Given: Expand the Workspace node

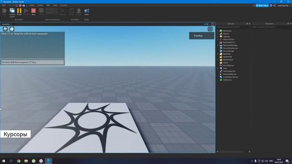Looking at the screenshot, I should [x=218, y=31].
